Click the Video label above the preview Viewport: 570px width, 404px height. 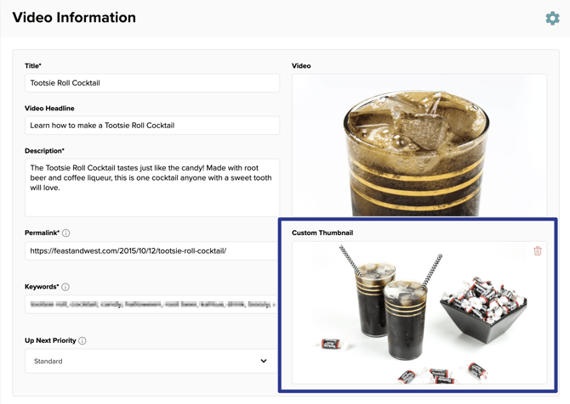301,66
